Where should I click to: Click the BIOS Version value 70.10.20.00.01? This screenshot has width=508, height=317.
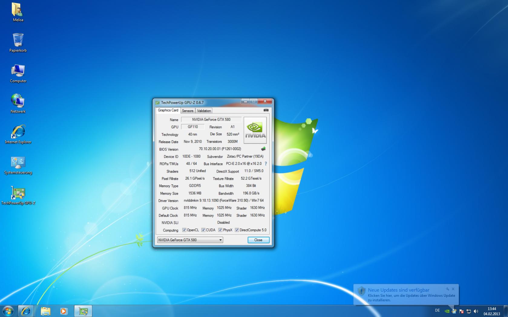(x=220, y=149)
